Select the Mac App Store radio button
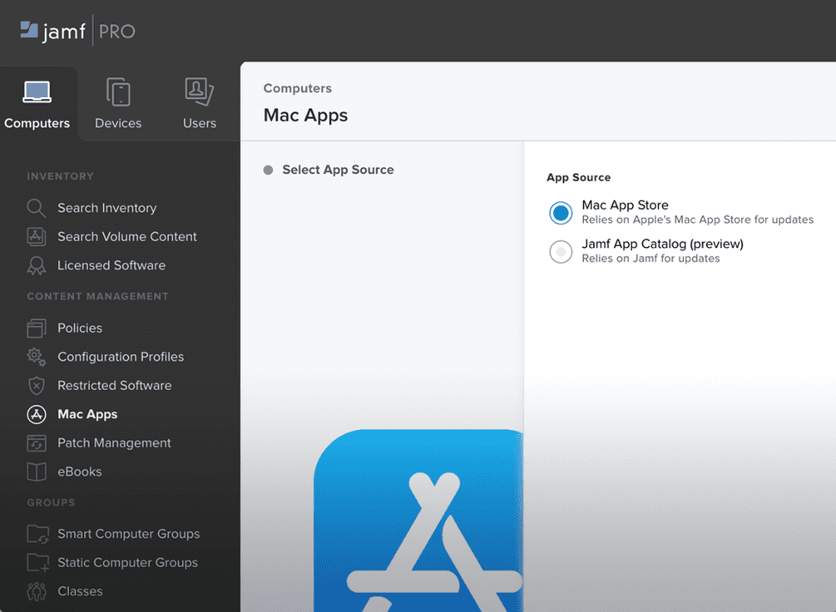Image resolution: width=836 pixels, height=612 pixels. [x=561, y=213]
